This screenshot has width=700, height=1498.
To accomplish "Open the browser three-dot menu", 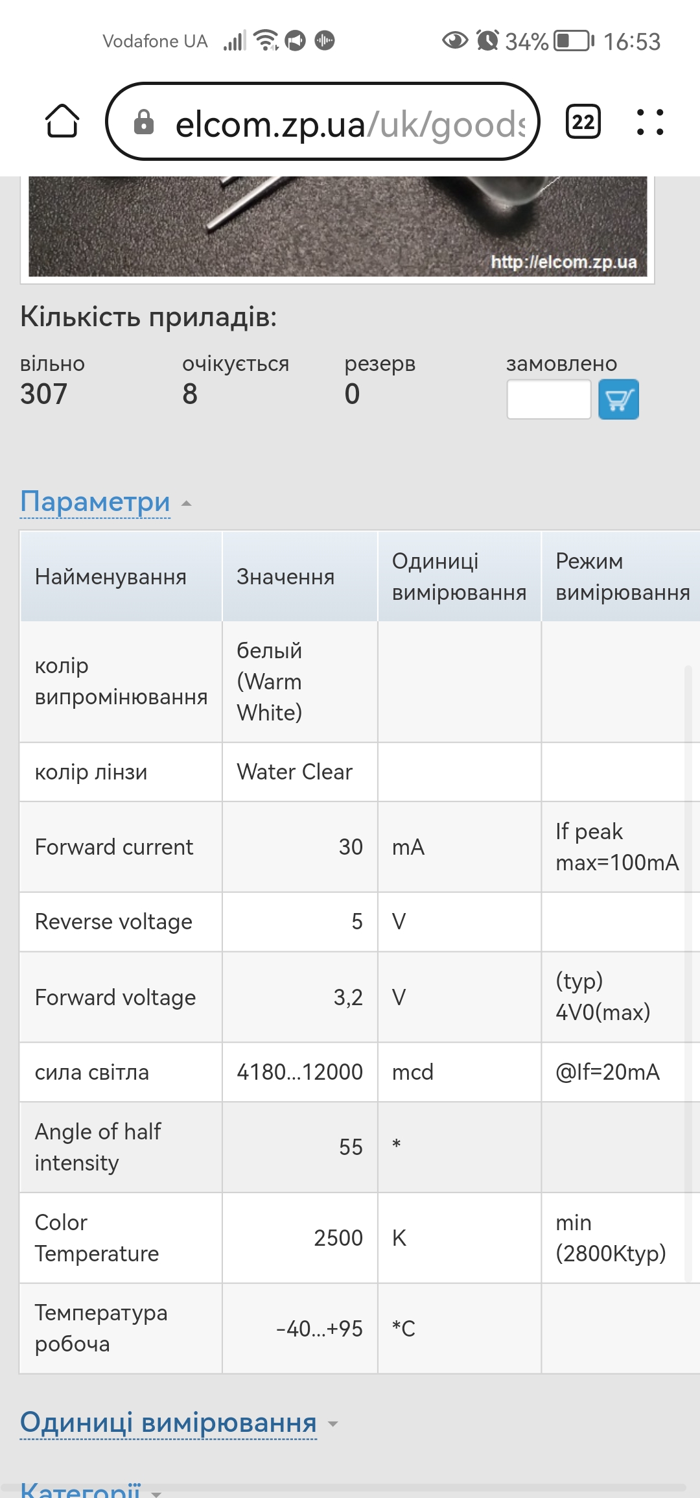I will click(x=649, y=121).
